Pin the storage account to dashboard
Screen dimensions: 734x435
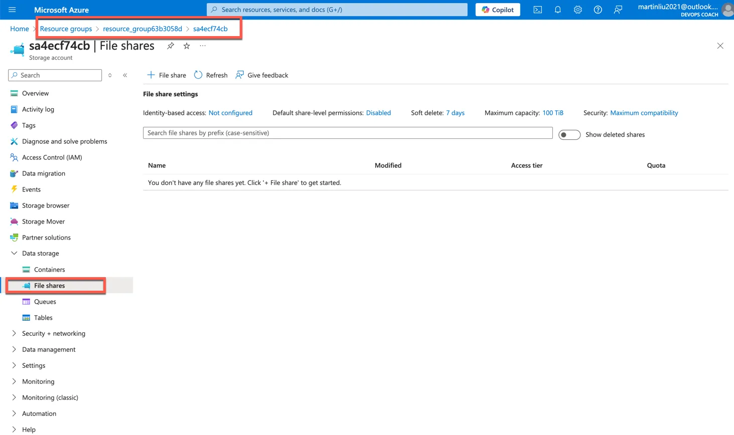click(171, 46)
